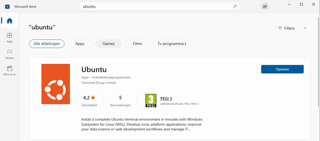Image resolution: width=320 pixels, height=141 pixels.
Task: Click the Leeftijdsclassificatie: PEGI. PEGI 3 text
Action: pos(179,104)
